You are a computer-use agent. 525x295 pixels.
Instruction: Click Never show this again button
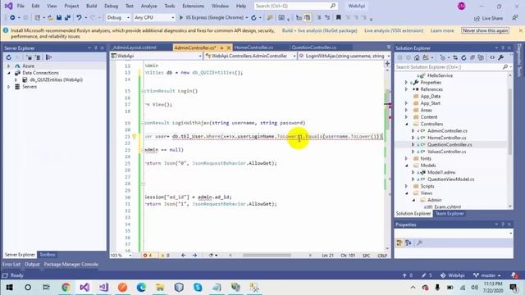[486, 30]
